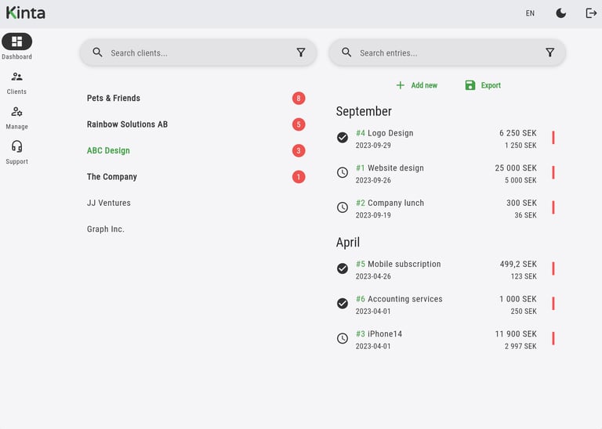Open the Dashboard sidebar icon
The height and width of the screenshot is (429, 602).
point(16,41)
